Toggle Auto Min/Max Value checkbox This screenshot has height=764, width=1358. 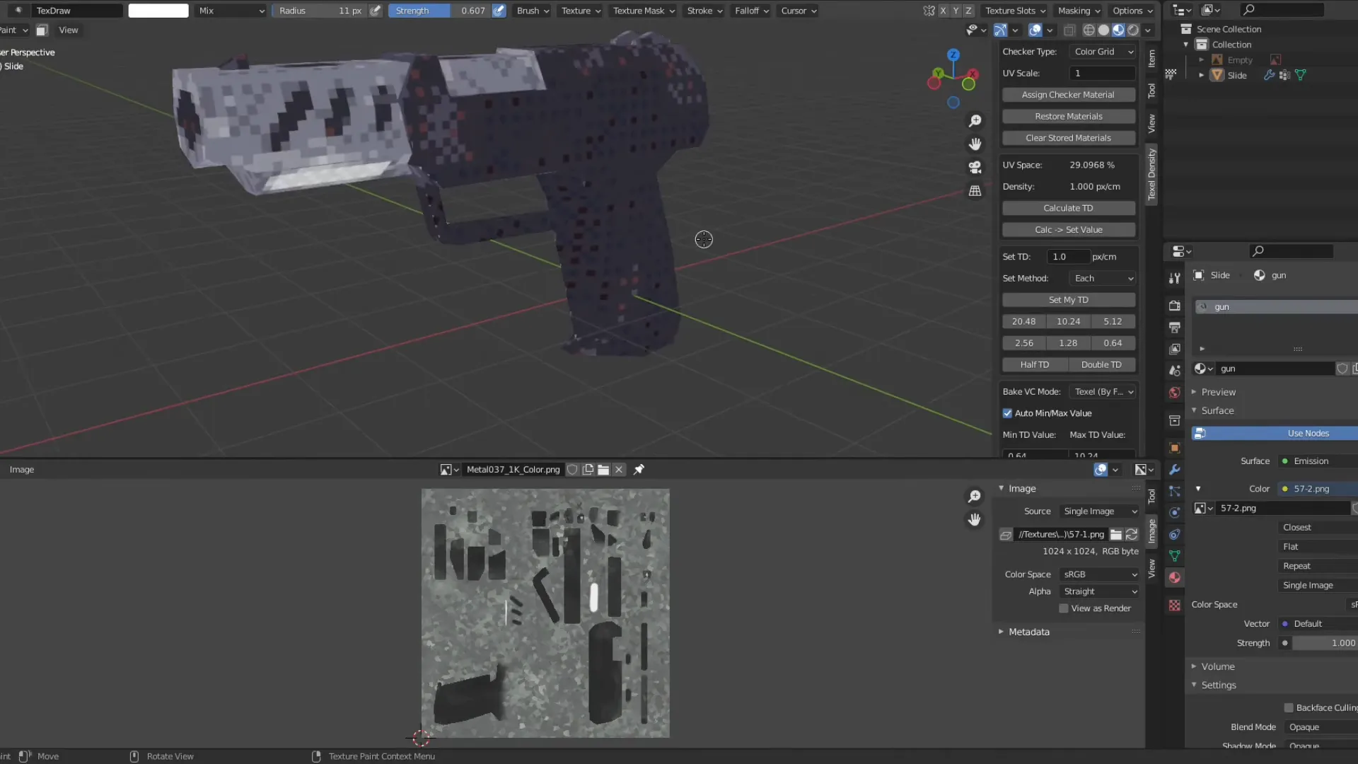(1007, 413)
